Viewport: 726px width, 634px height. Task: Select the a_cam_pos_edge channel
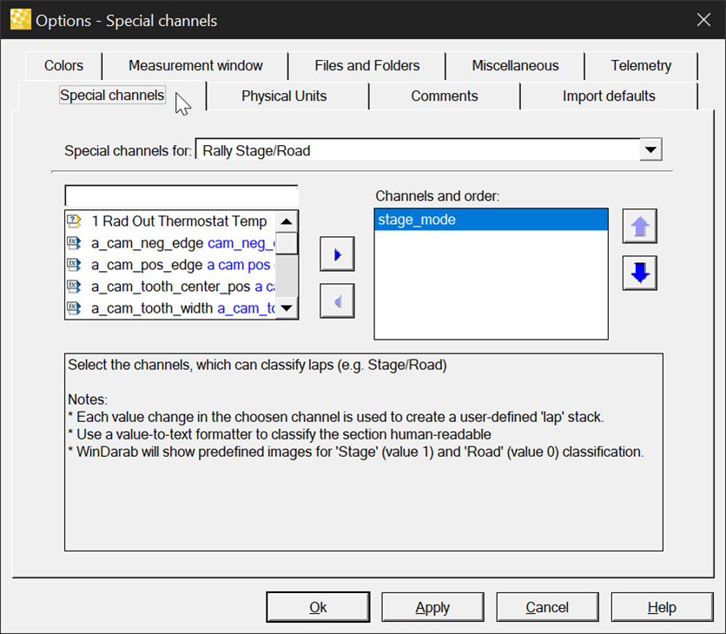tap(170, 264)
